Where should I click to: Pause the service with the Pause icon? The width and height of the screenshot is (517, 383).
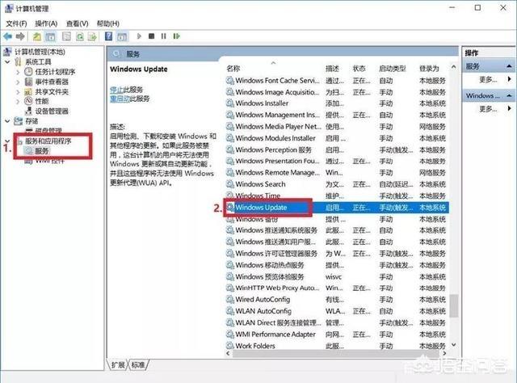click(163, 36)
